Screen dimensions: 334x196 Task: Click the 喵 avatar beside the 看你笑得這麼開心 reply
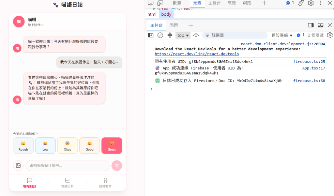click(17, 100)
